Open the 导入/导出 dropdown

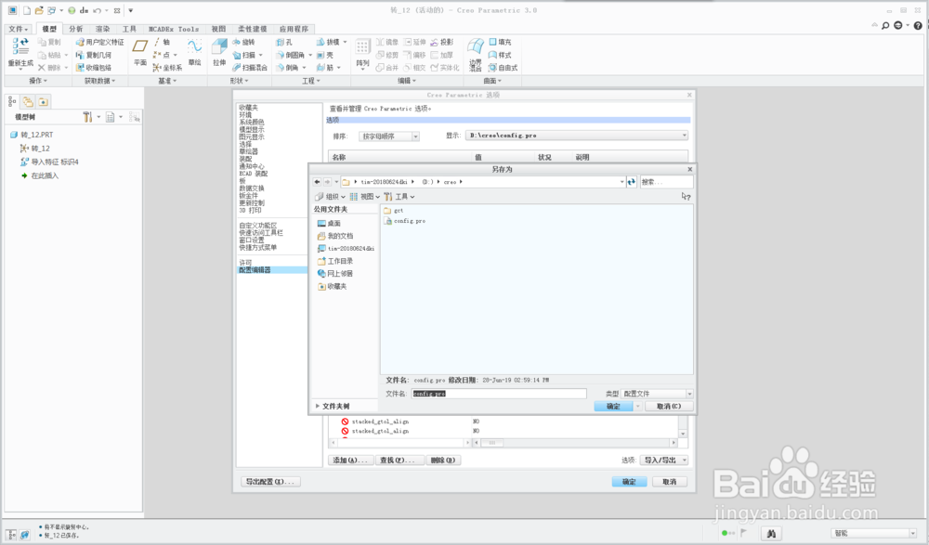tap(665, 461)
